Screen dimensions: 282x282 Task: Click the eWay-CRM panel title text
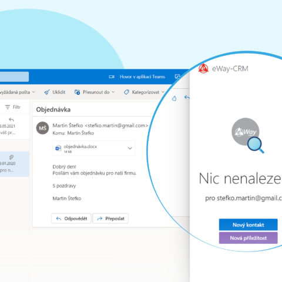pos(230,69)
